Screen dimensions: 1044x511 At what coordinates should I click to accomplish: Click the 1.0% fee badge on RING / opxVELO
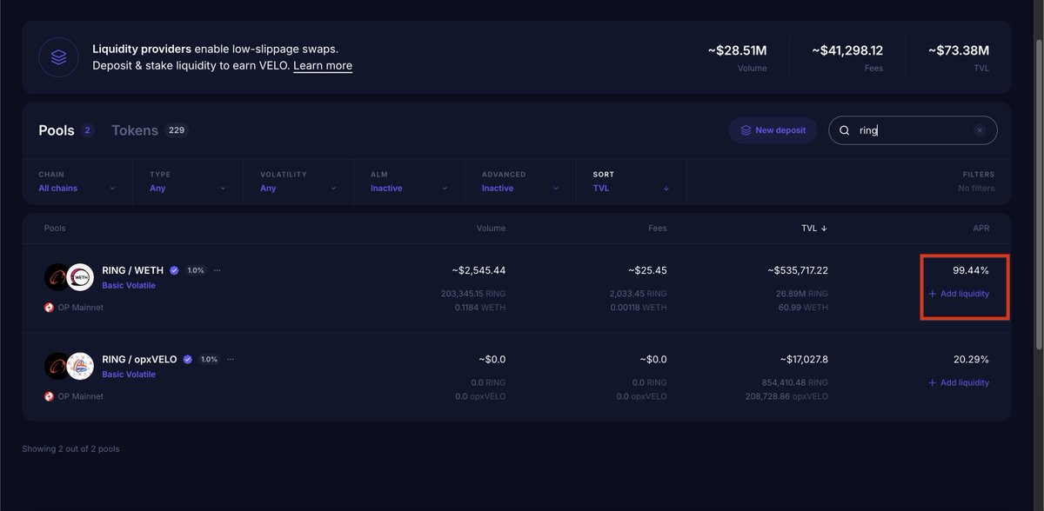point(209,359)
